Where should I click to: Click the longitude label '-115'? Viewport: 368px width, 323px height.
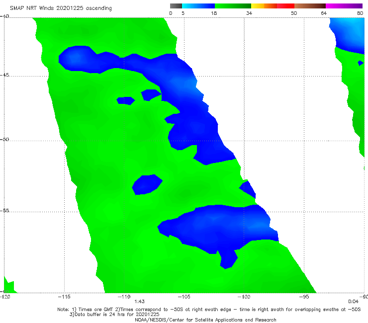click(x=64, y=297)
